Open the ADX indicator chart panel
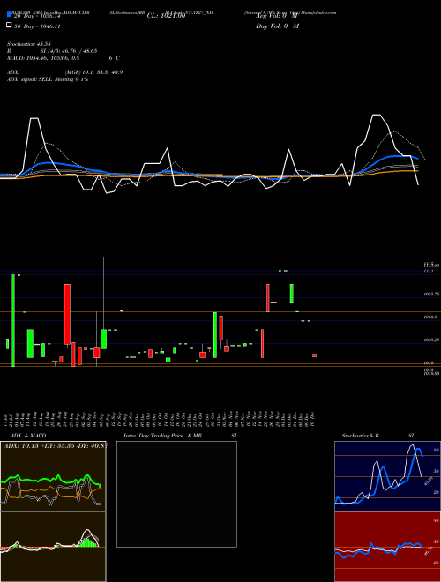 53,476
